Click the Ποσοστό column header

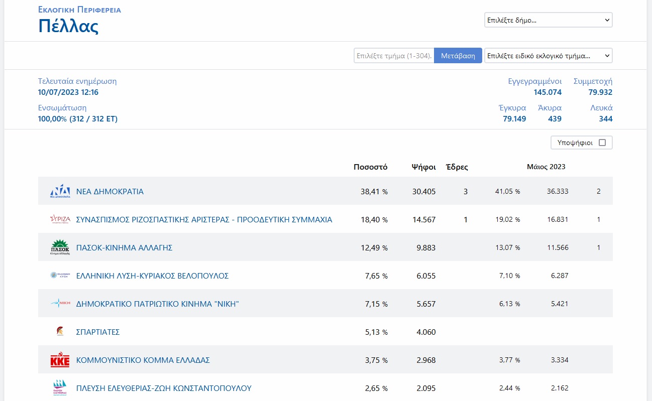point(371,167)
